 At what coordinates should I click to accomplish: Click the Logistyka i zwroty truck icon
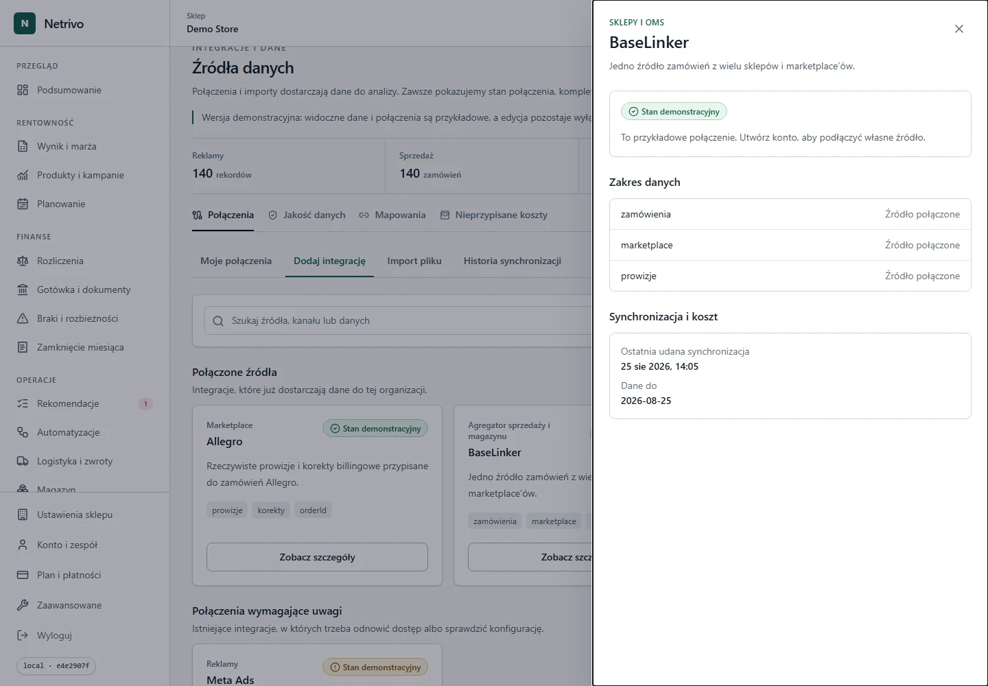pyautogui.click(x=23, y=461)
